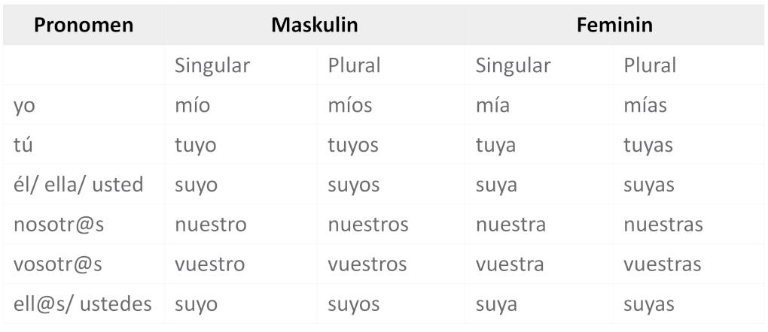Viewport: 768px width, 332px height.
Task: Select the cell containing 'nuestras'
Action: (x=663, y=225)
